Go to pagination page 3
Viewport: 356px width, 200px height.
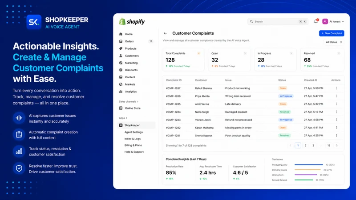pos(313,145)
